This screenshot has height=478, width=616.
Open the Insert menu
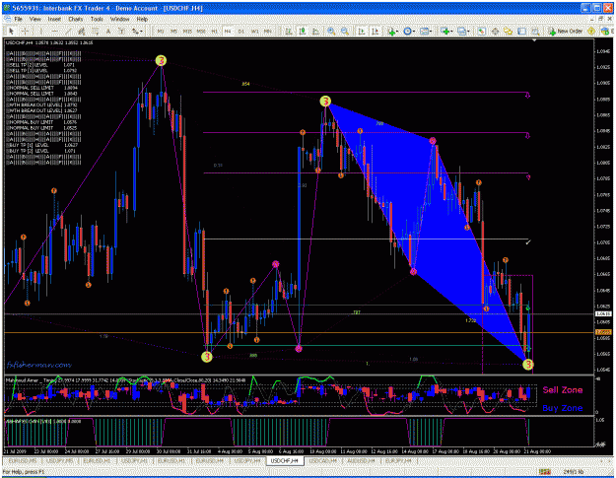54,19
